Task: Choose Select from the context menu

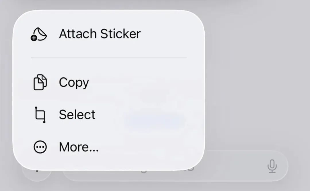Action: click(108, 114)
